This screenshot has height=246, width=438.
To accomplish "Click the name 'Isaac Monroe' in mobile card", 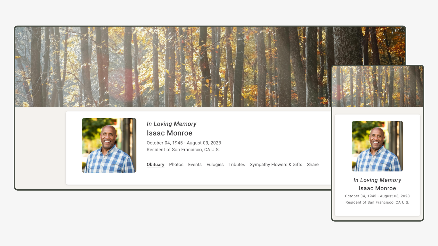I will [x=377, y=188].
